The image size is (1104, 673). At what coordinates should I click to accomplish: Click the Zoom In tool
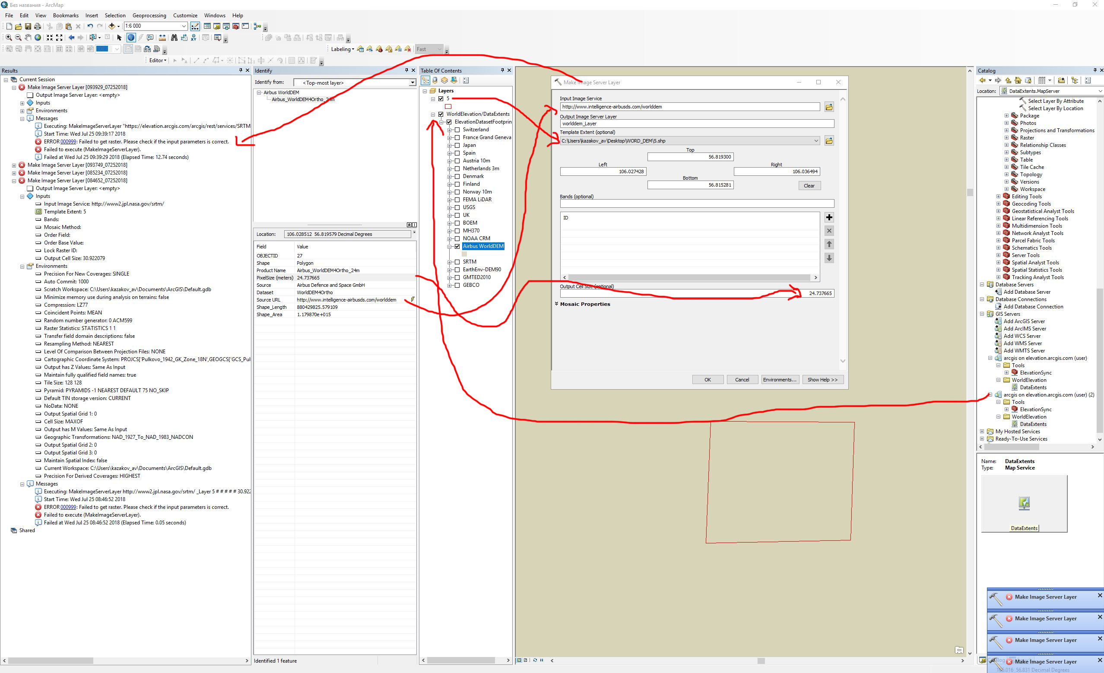pos(9,38)
